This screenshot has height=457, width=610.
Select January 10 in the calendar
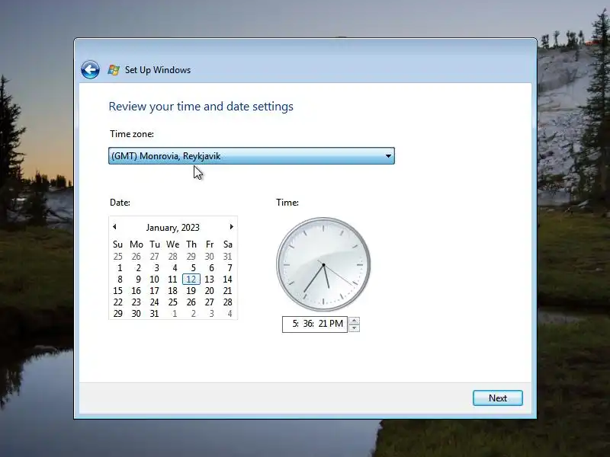(155, 280)
